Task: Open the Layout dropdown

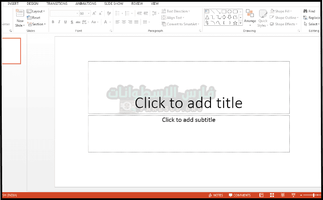Action: tap(35, 11)
